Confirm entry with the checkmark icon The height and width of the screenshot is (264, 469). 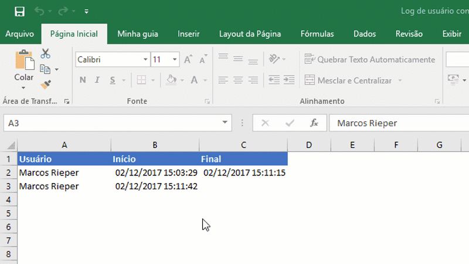[x=290, y=123]
